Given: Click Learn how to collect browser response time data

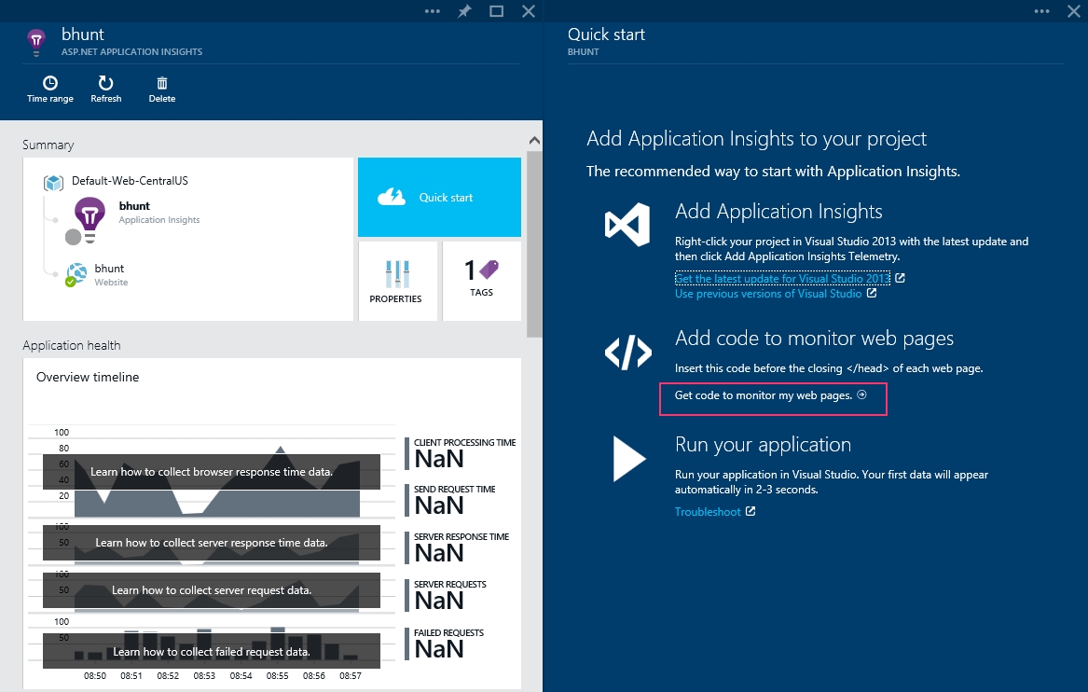Looking at the screenshot, I should pos(212,472).
